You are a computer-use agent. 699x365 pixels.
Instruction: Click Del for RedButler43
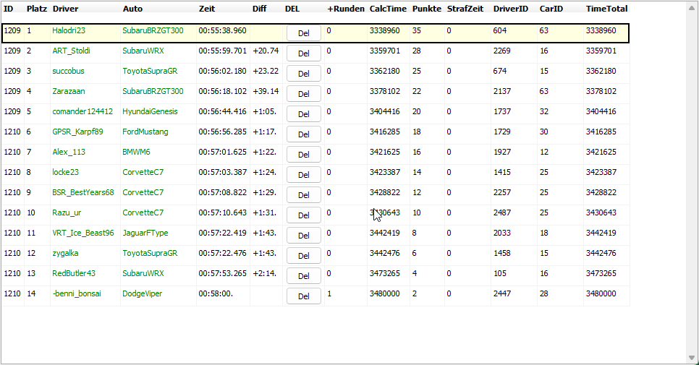[303, 276]
